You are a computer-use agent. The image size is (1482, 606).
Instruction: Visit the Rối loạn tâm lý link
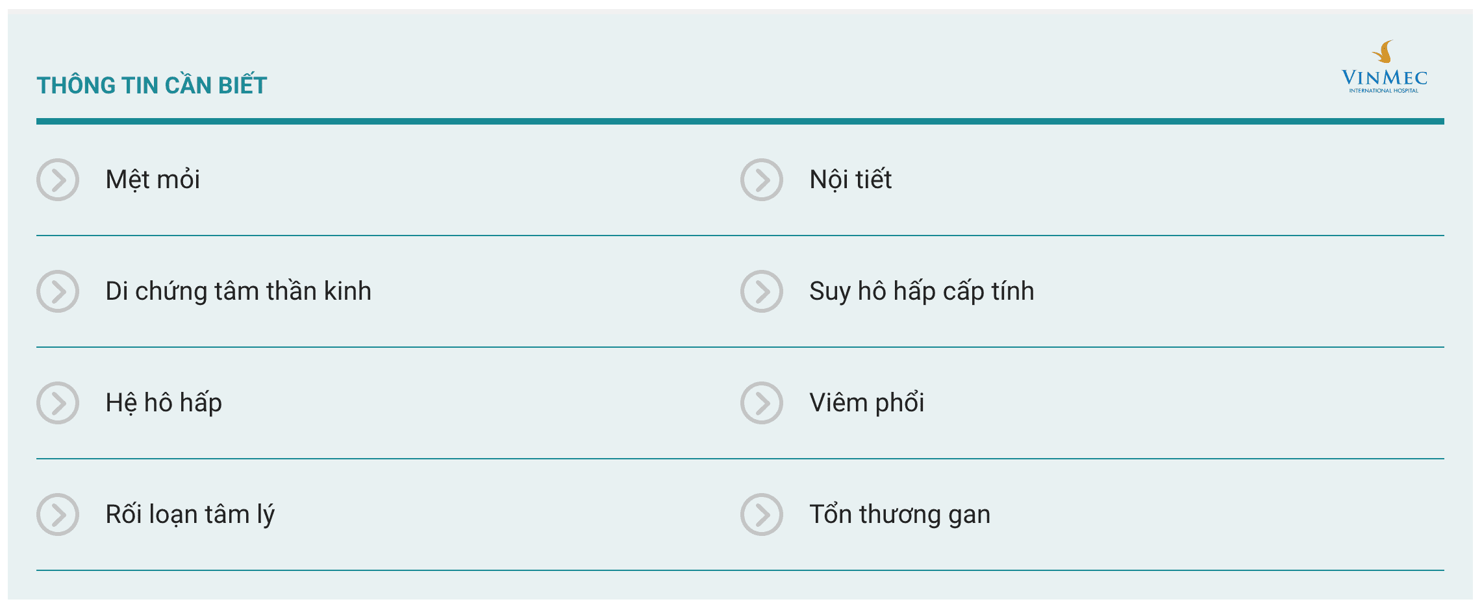[x=190, y=515]
